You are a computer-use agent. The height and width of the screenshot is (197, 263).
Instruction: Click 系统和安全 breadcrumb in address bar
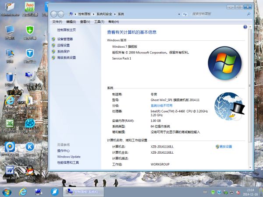[104, 14]
